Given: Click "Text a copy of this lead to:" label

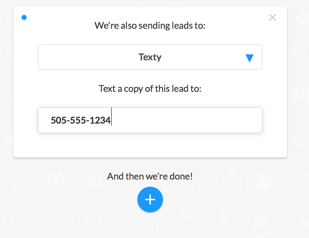Looking at the screenshot, I should [150, 89].
